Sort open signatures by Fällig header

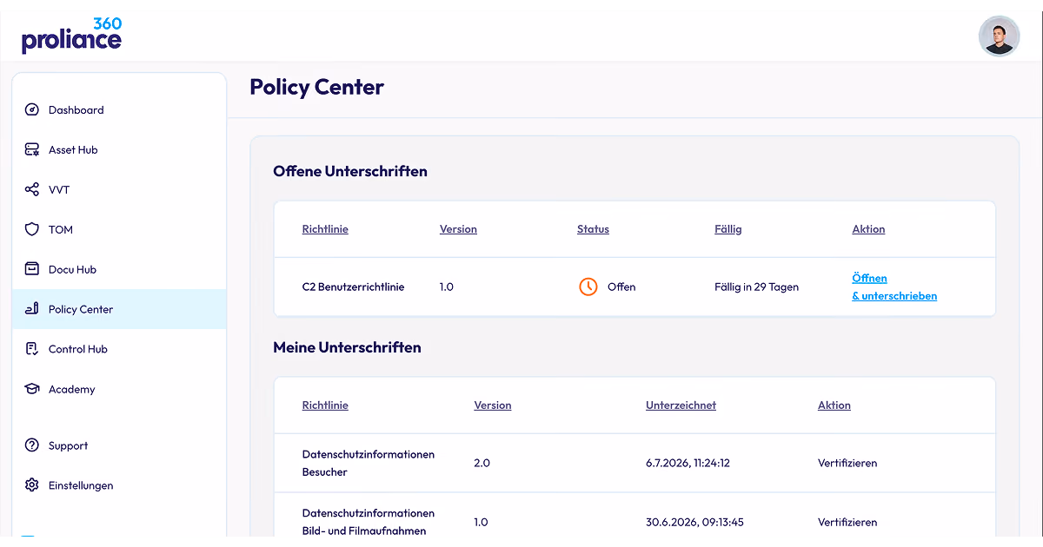click(728, 229)
